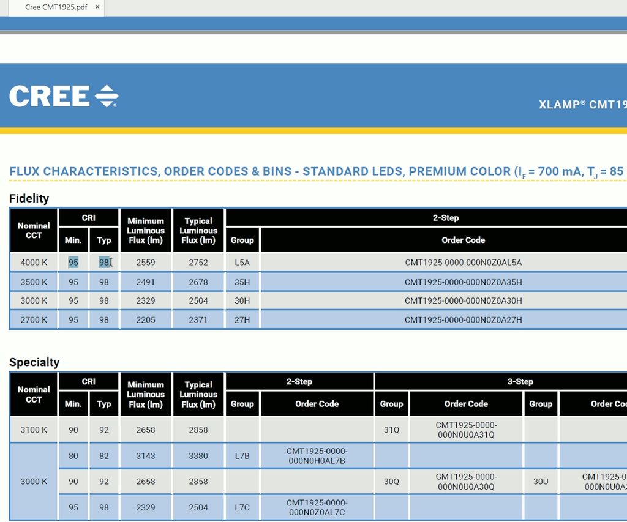
Task: Click the 2700 K nominal CCT cell
Action: [34, 320]
